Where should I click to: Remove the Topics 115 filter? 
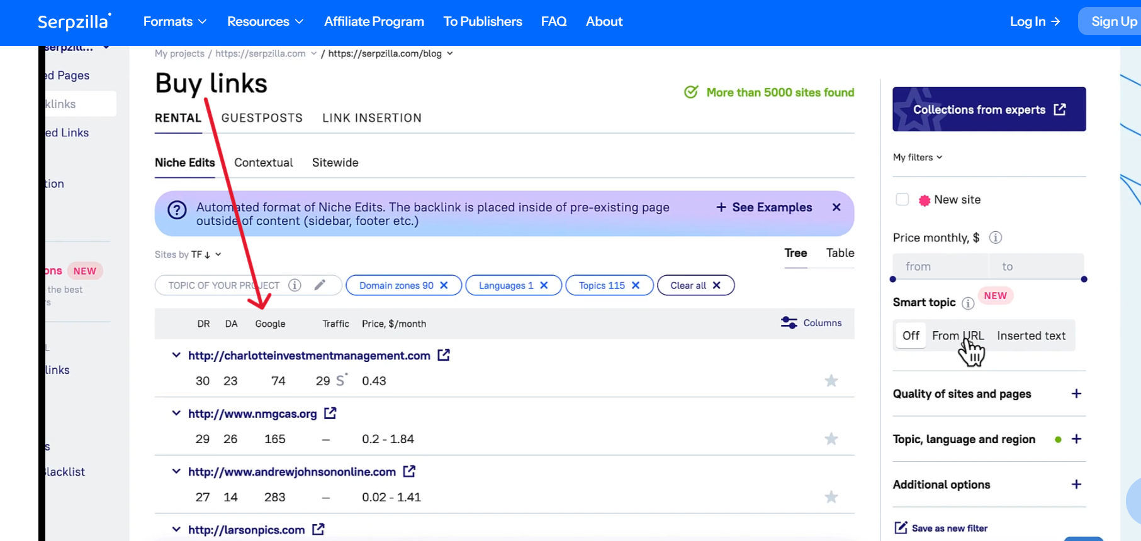(x=636, y=285)
